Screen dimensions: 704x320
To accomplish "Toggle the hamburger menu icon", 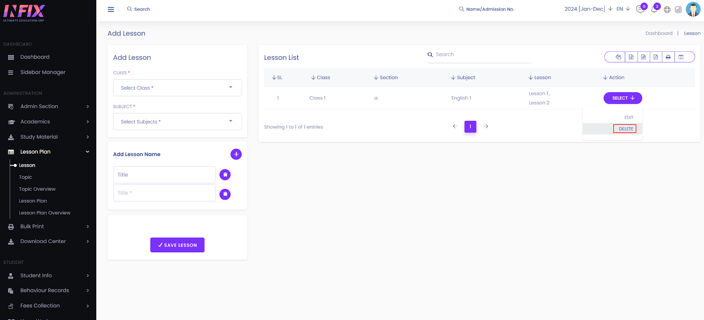I will tap(111, 9).
